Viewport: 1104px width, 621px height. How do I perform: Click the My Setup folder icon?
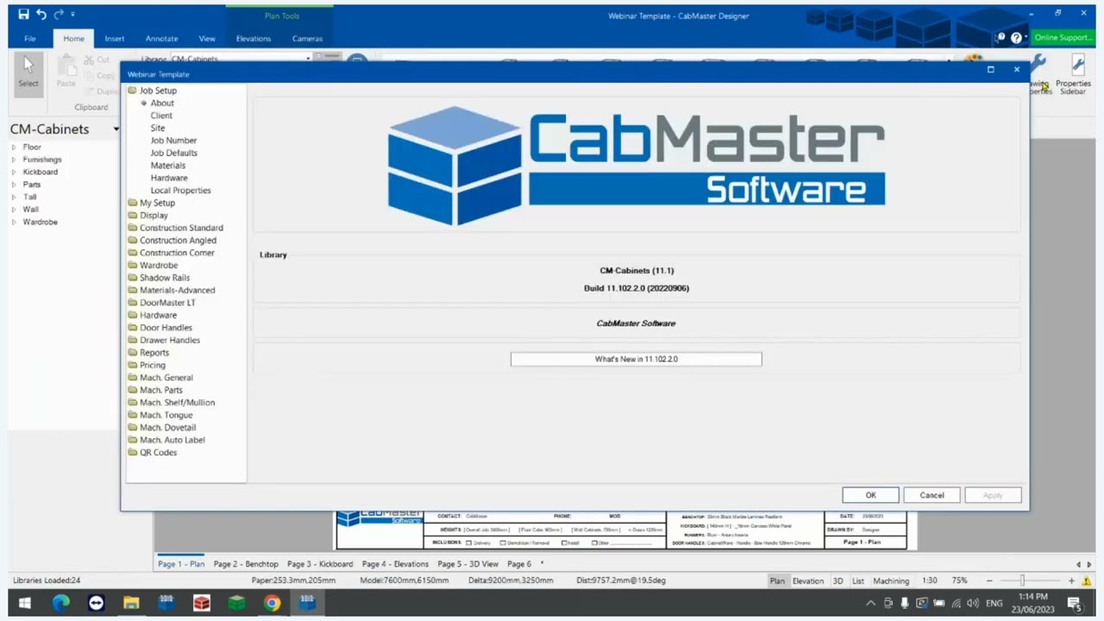click(133, 203)
